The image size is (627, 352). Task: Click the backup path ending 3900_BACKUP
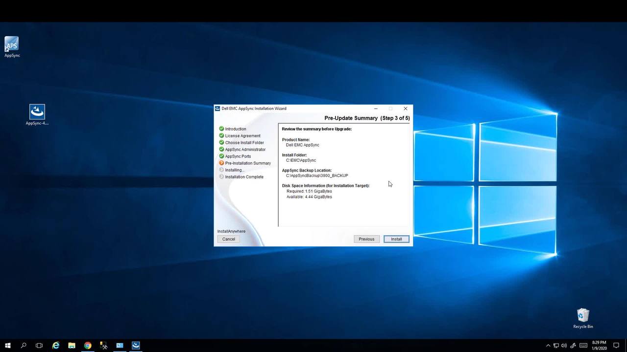(317, 176)
